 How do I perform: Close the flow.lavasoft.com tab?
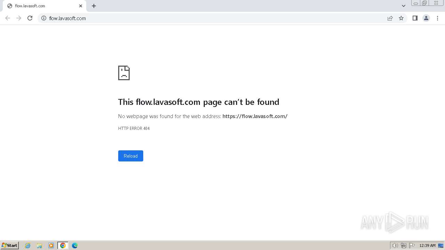[x=81, y=6]
